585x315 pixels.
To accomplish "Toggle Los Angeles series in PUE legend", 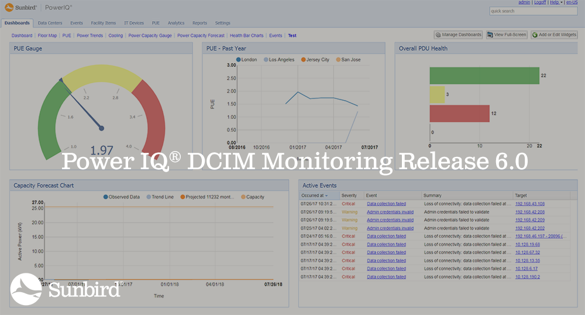I will [x=278, y=60].
